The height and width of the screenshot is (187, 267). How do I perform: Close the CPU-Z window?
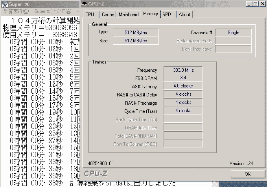point(262,4)
